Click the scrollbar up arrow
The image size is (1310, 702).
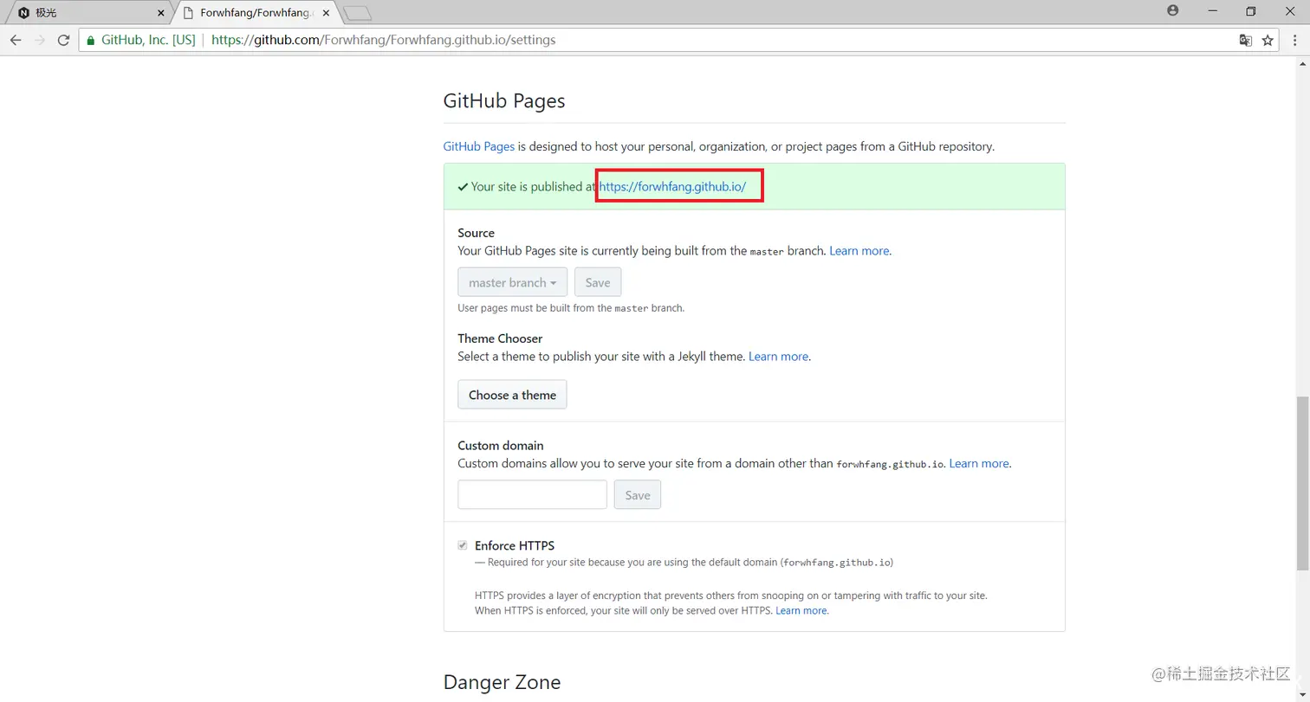click(x=1302, y=64)
